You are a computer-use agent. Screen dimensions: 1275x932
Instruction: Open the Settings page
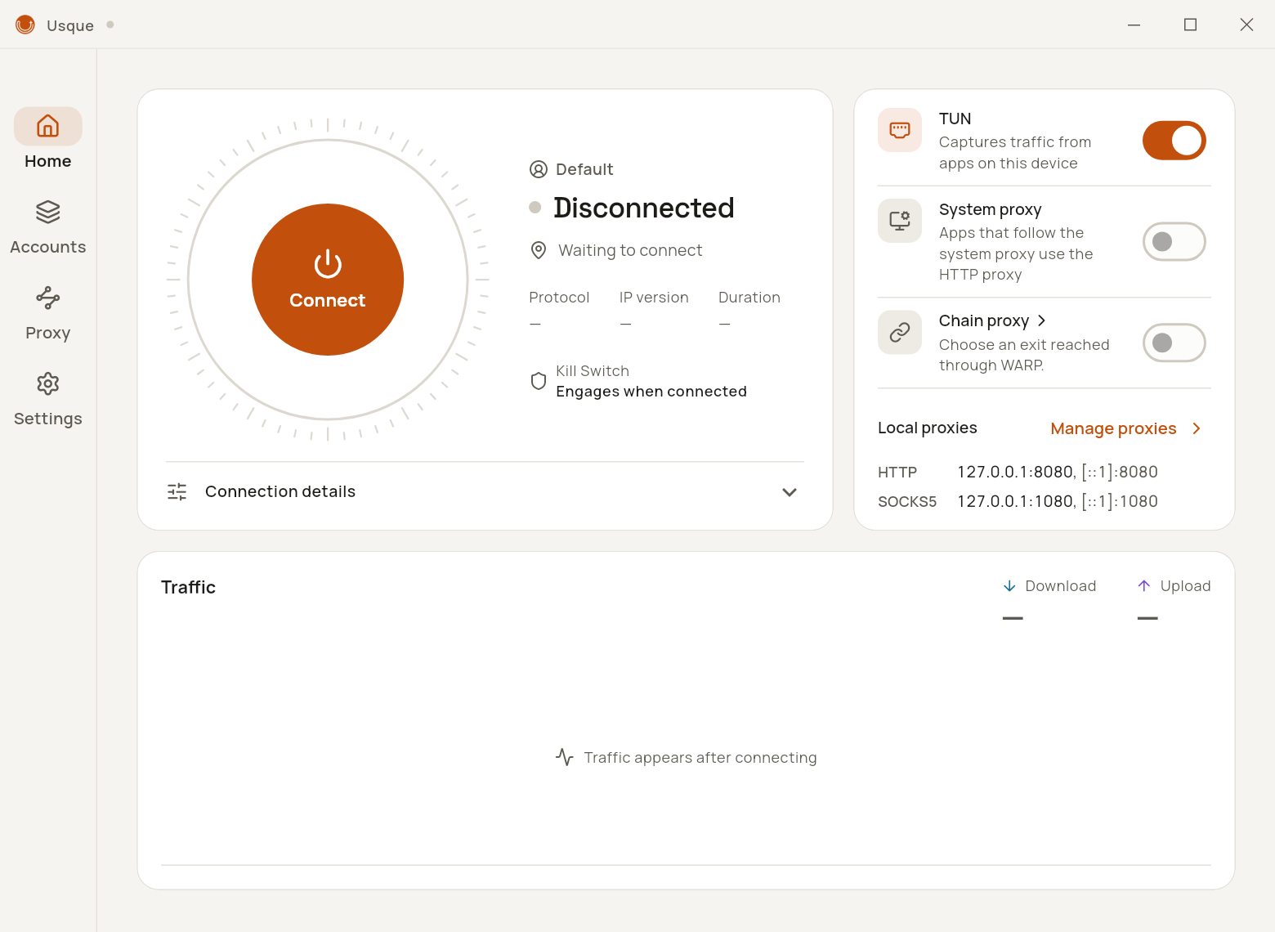coord(47,399)
